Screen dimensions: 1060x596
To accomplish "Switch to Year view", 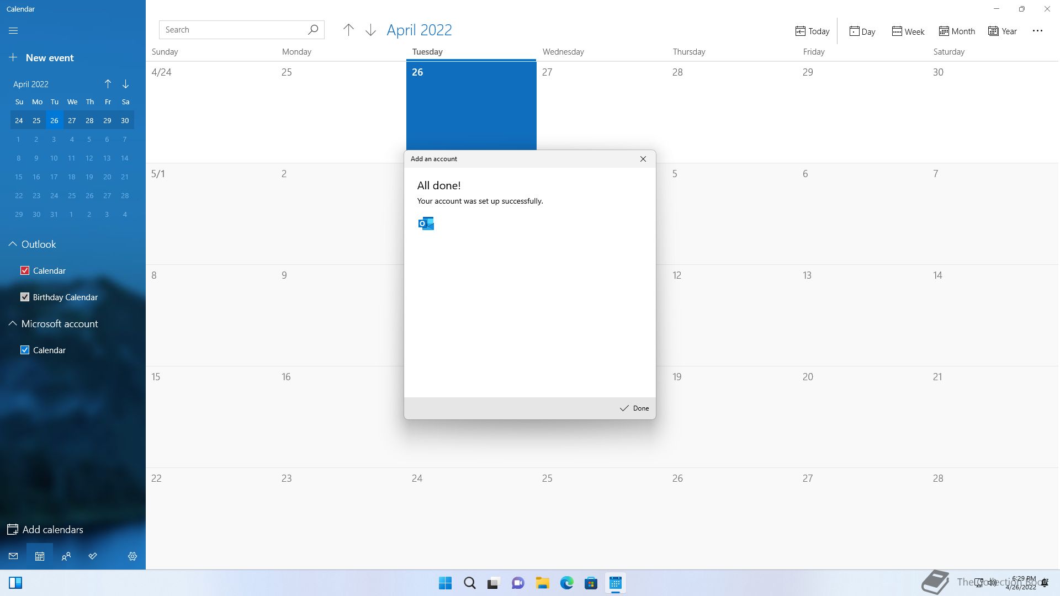I will [x=1003, y=31].
